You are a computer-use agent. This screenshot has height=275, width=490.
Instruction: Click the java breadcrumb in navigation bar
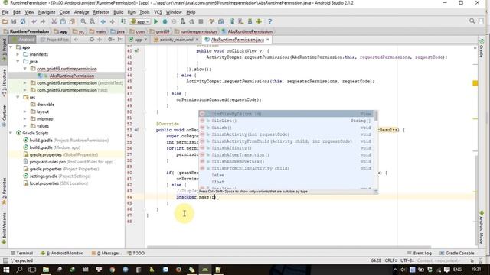coord(118,31)
